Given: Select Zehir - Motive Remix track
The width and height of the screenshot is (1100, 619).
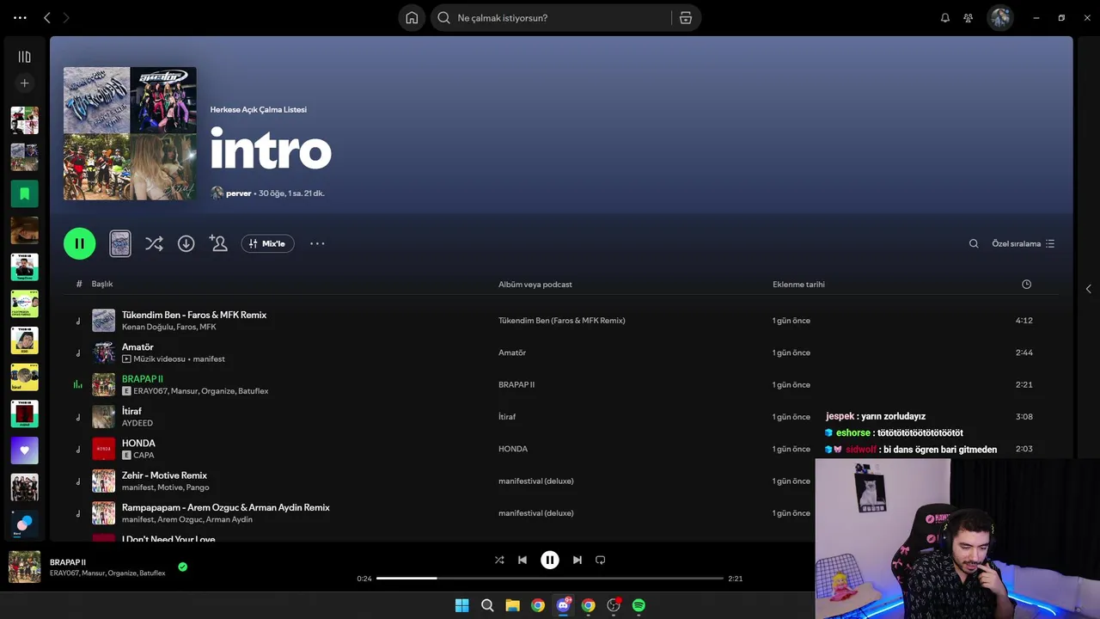Looking at the screenshot, I should pyautogui.click(x=164, y=475).
